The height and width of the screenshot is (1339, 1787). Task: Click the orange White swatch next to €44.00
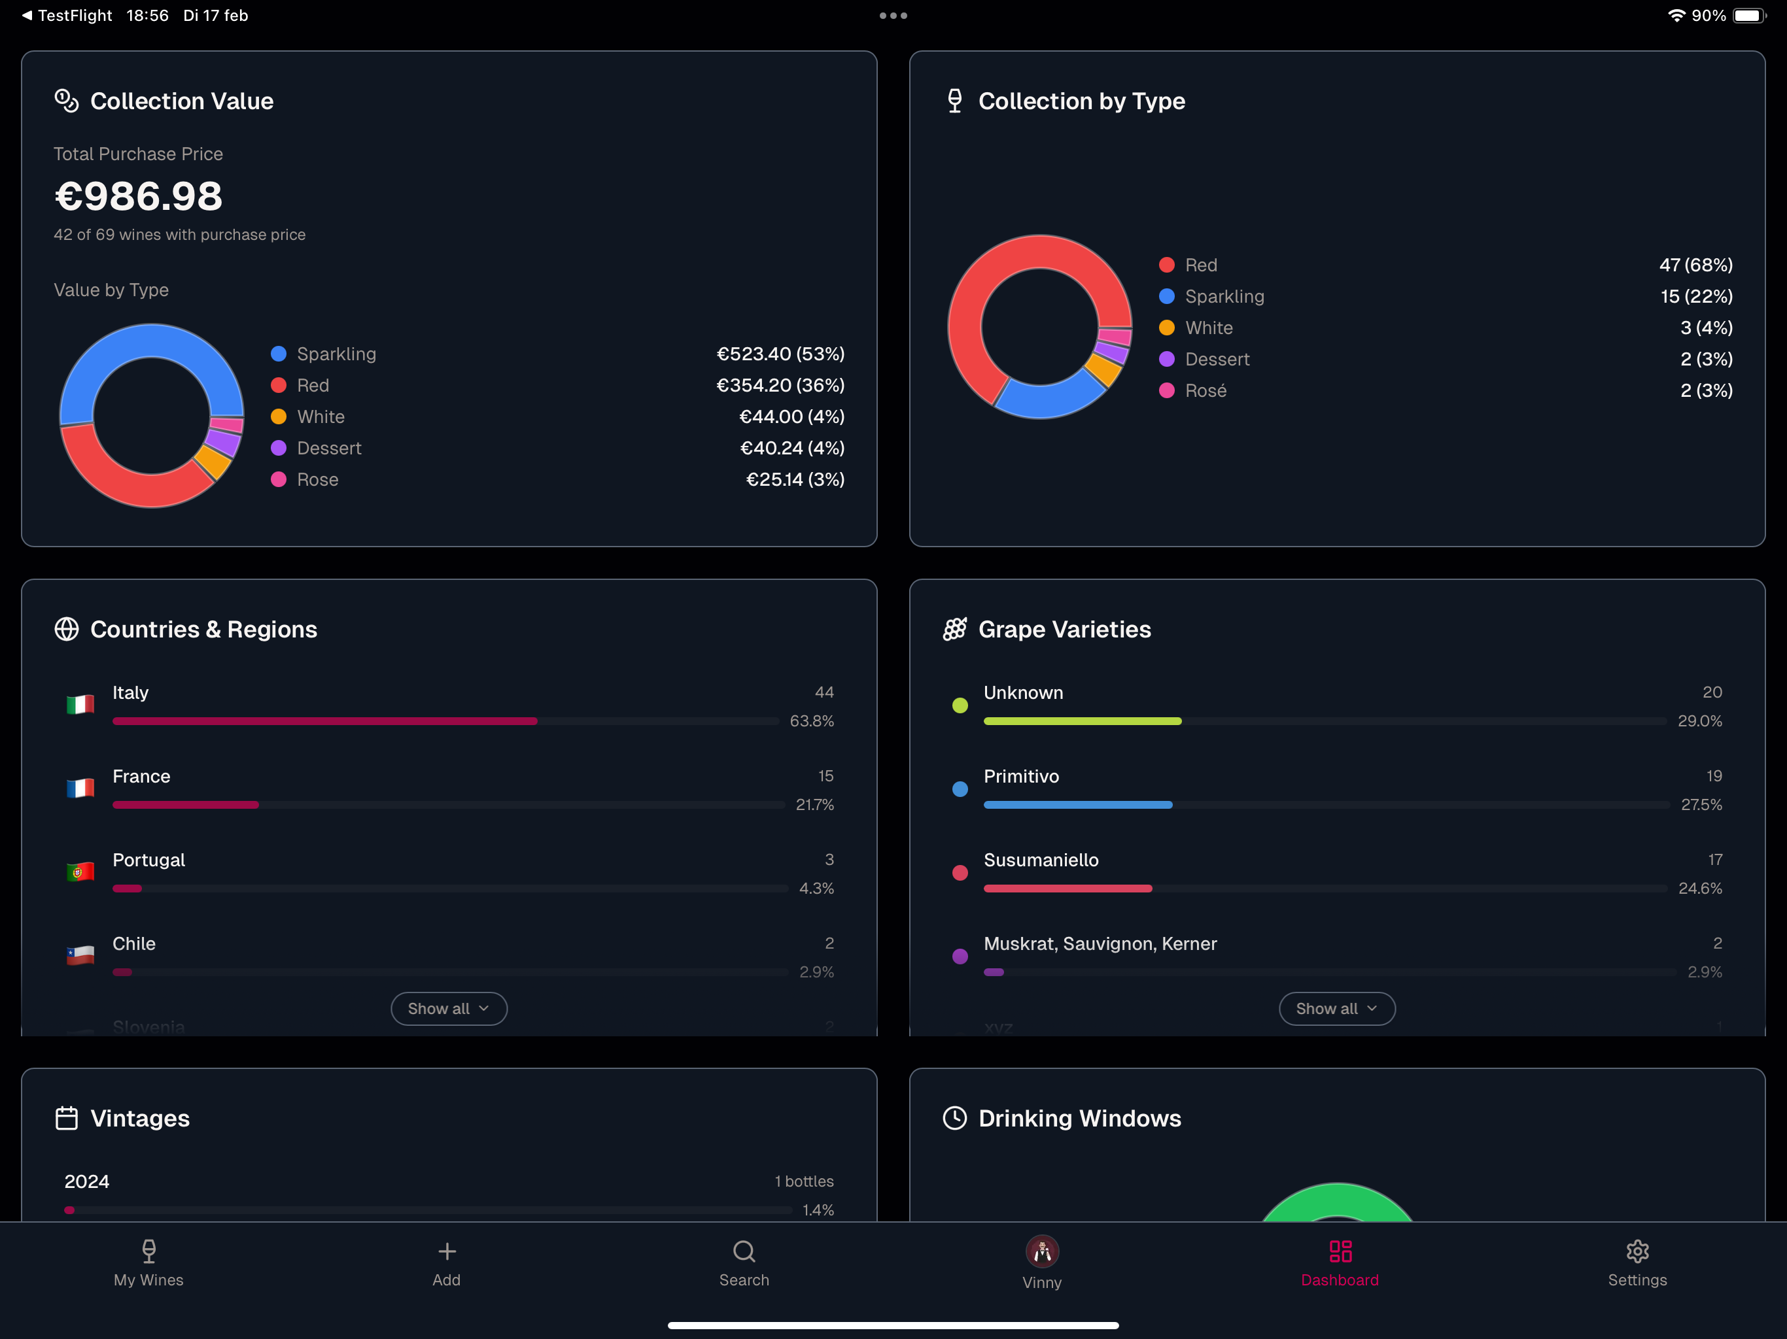pyautogui.click(x=279, y=416)
